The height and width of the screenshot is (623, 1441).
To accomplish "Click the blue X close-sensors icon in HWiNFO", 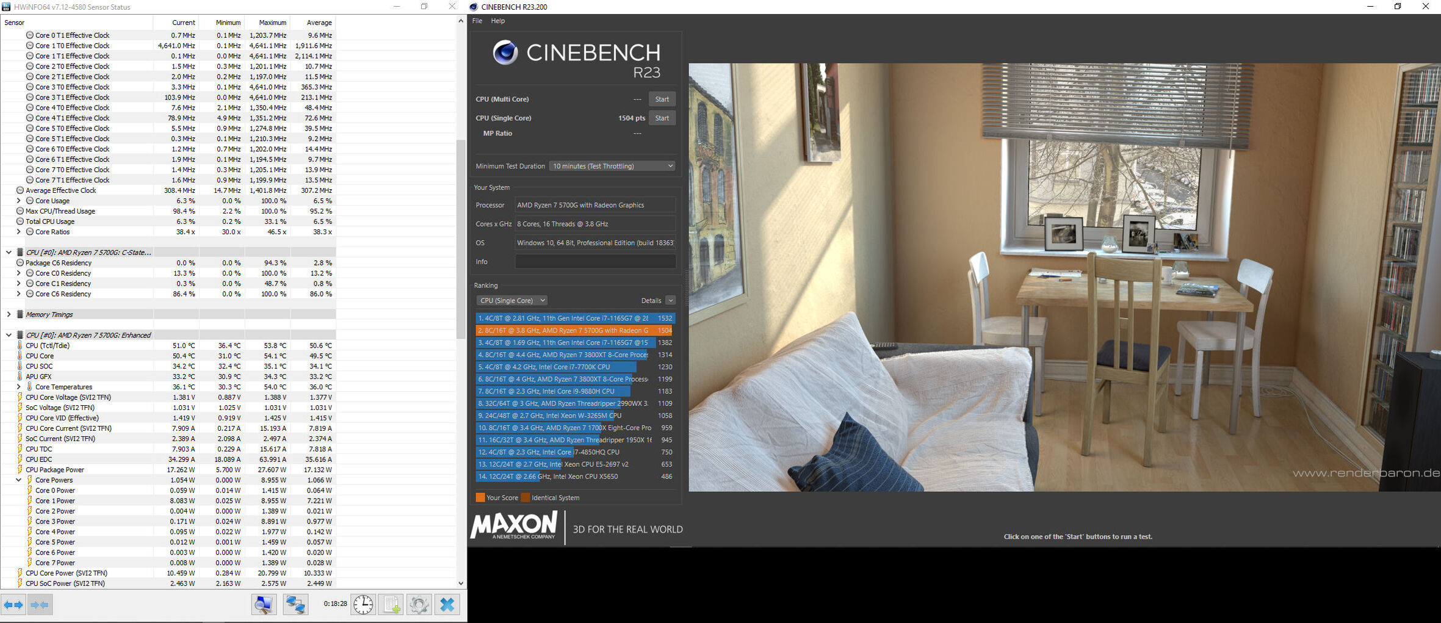I will pos(447,605).
